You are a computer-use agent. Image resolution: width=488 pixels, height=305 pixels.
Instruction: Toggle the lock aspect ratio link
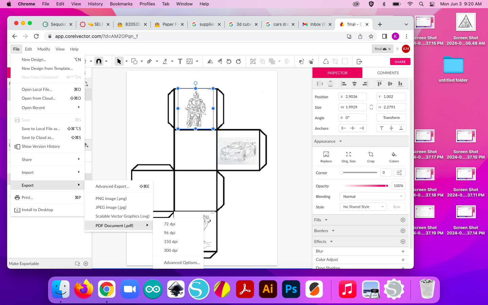[371, 107]
